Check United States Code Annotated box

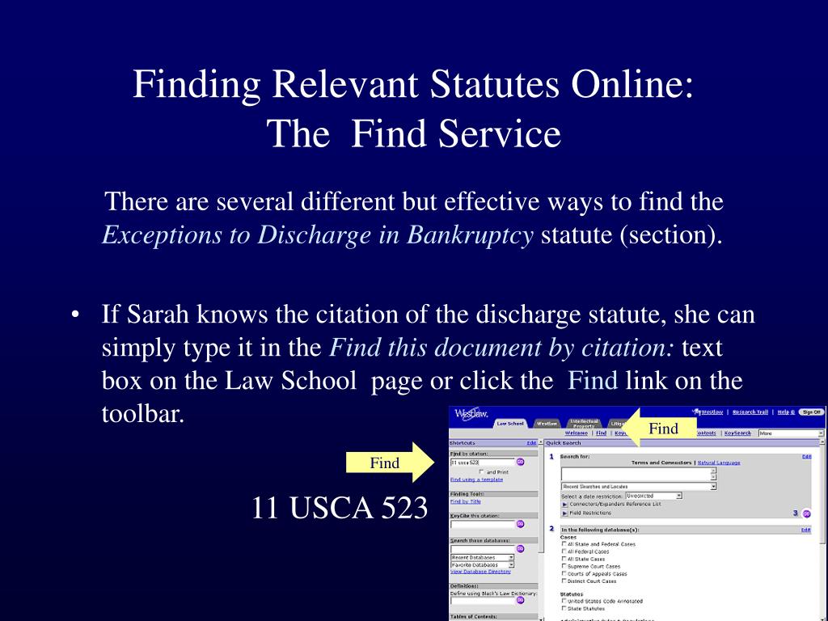(x=564, y=601)
